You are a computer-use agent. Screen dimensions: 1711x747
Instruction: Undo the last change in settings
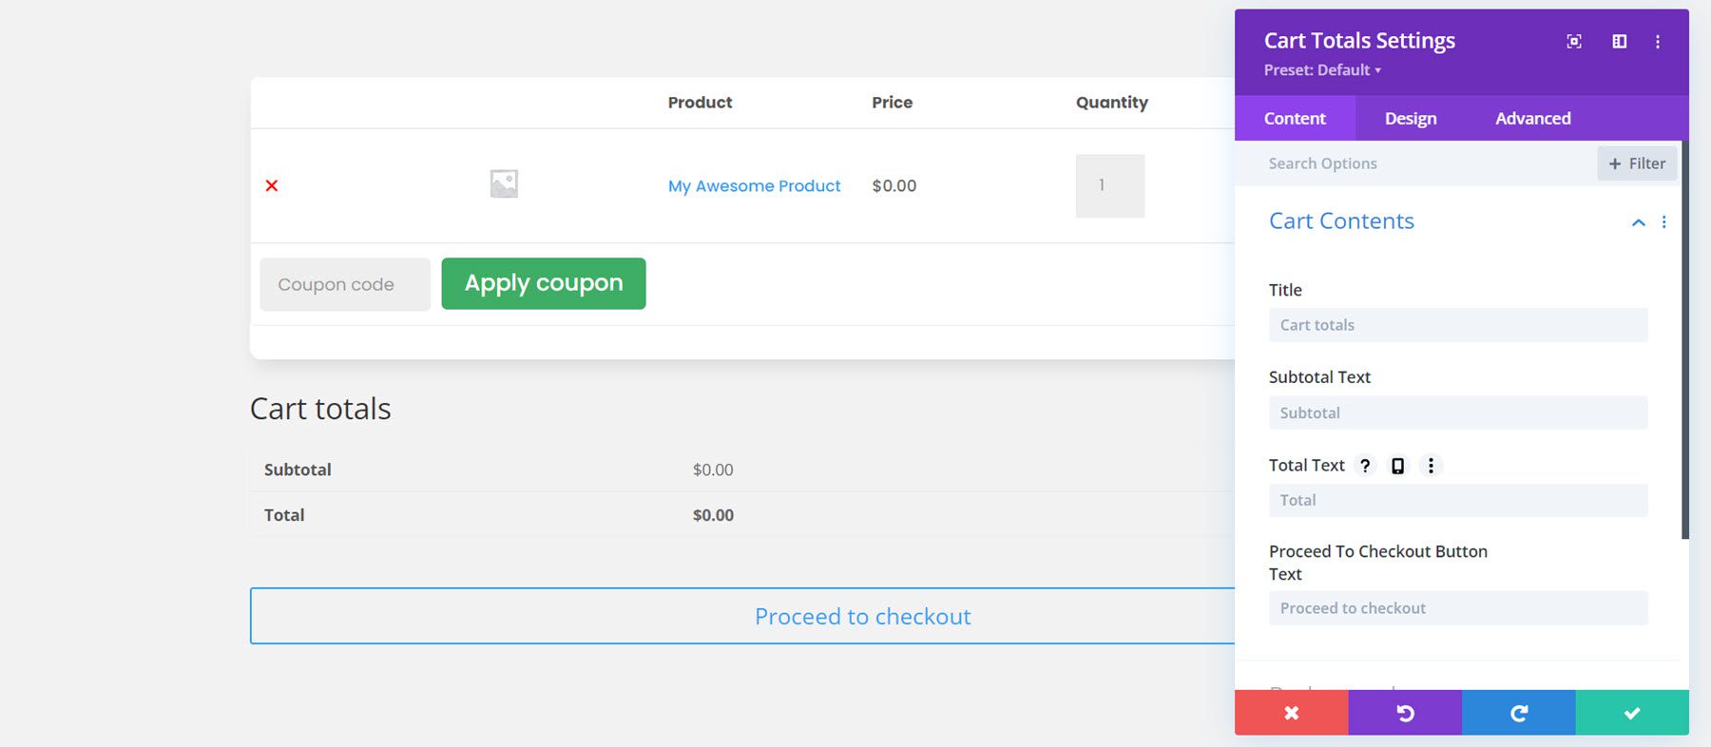[1405, 713]
